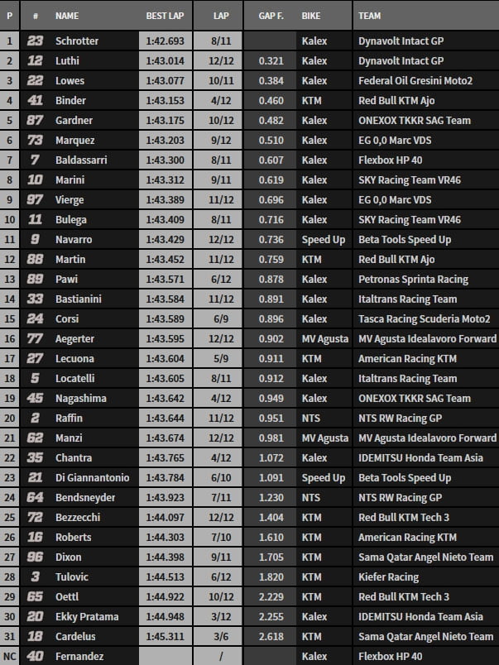Click Flexbox HP 40 in Baldassarri row
Image resolution: width=499 pixels, height=665 pixels.
(391, 160)
